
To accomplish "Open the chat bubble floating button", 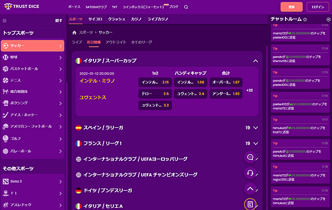I will (x=250, y=157).
